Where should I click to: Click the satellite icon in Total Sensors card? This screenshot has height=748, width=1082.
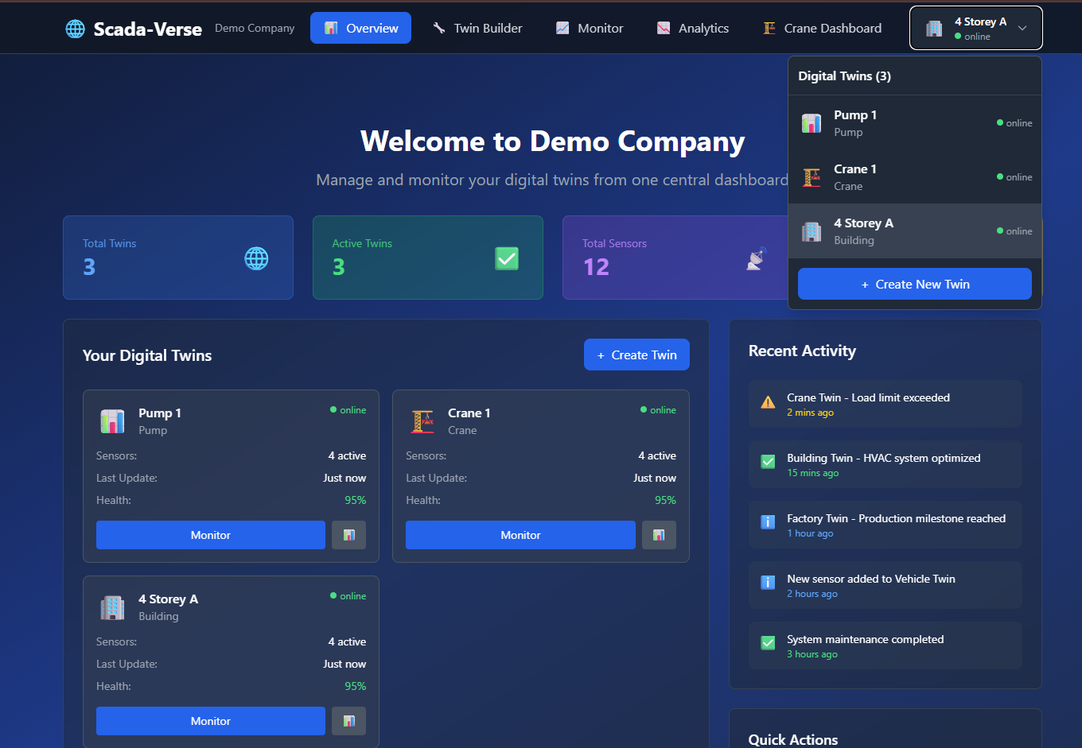pos(757,258)
